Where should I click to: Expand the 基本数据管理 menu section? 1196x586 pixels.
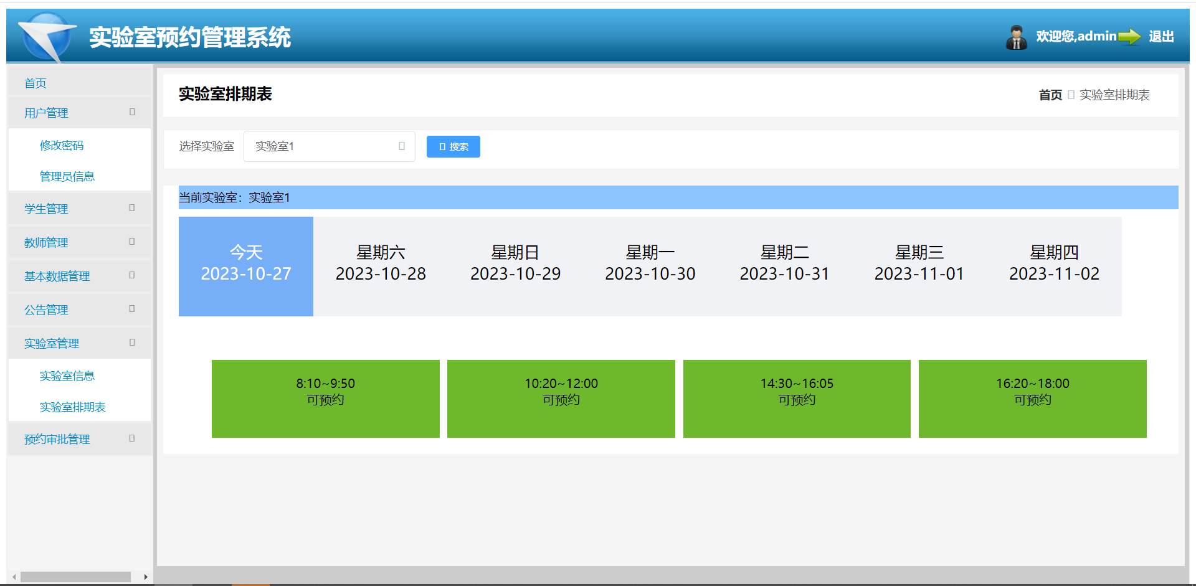point(80,276)
